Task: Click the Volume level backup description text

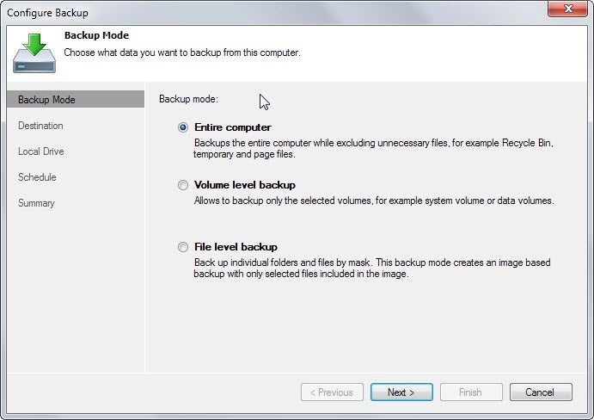Action: (374, 201)
